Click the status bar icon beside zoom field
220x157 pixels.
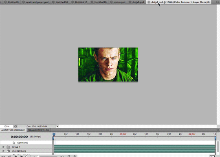click(x=15, y=126)
